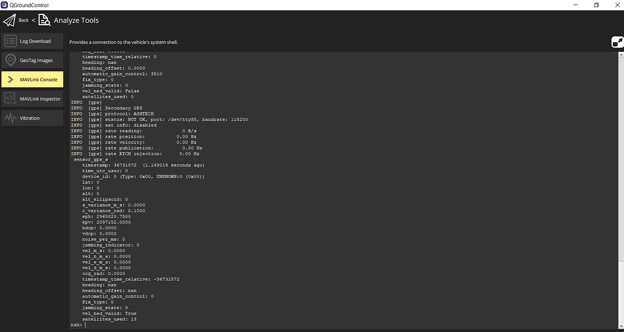
Task: Open the Log Download page
Action: pos(35,41)
